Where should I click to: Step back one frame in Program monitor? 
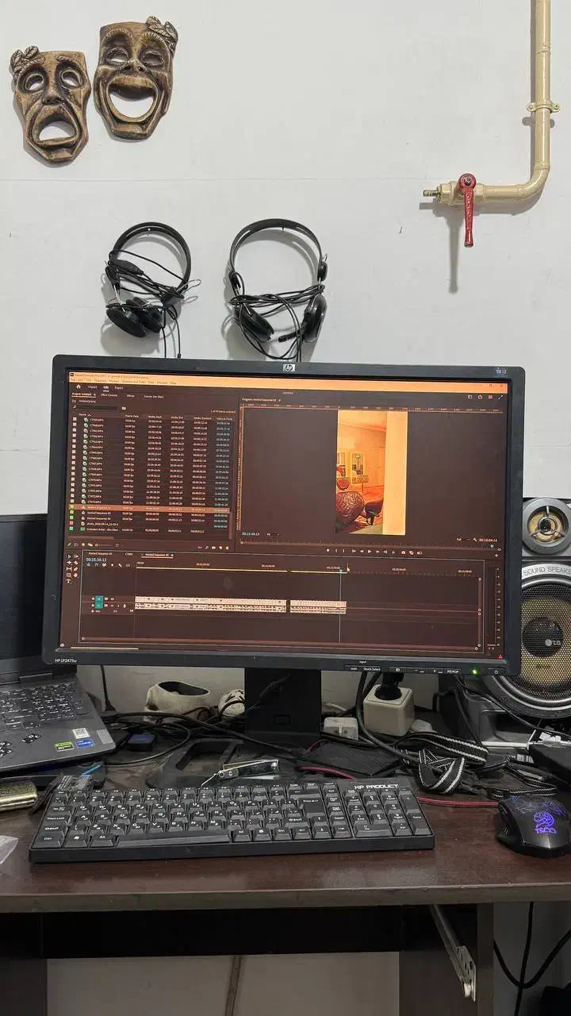[362, 552]
